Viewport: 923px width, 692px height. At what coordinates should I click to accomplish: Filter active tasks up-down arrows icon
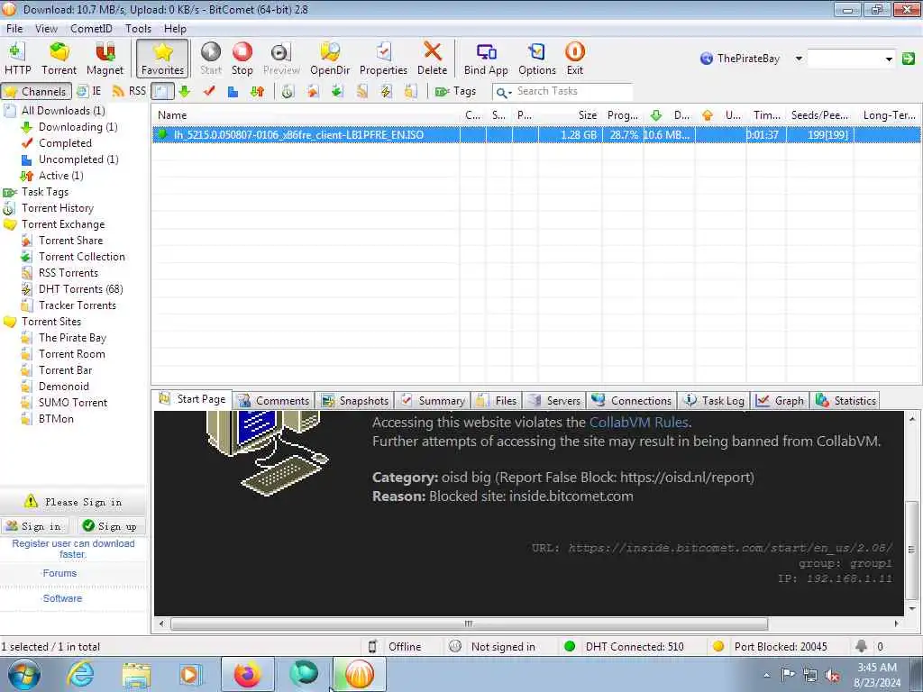[x=257, y=91]
